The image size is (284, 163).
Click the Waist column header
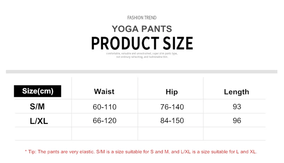point(104,91)
